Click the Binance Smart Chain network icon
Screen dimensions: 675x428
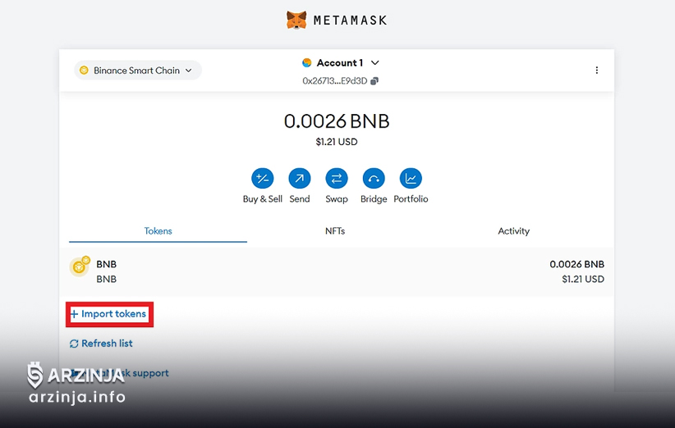pos(84,71)
